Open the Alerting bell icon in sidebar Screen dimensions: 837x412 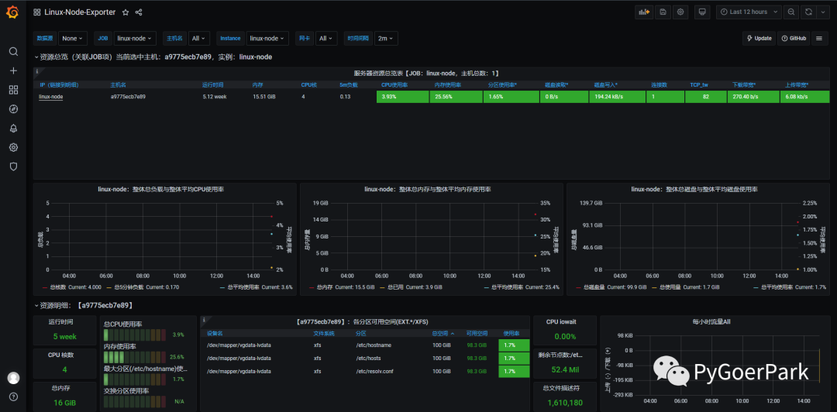tap(13, 128)
